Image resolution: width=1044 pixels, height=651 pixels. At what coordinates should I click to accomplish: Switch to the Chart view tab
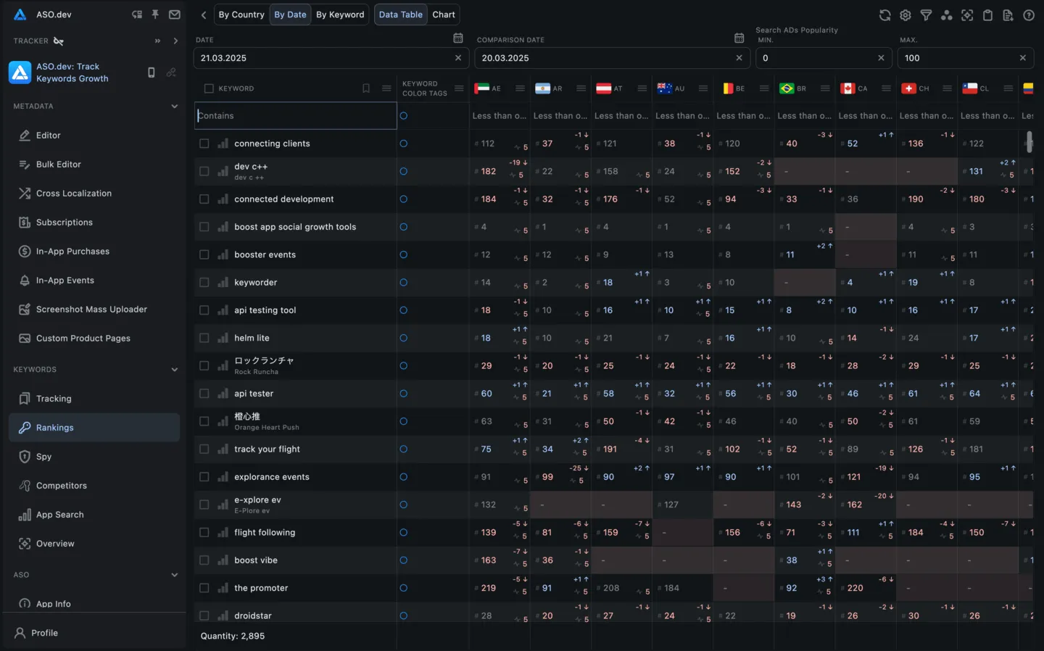point(444,14)
